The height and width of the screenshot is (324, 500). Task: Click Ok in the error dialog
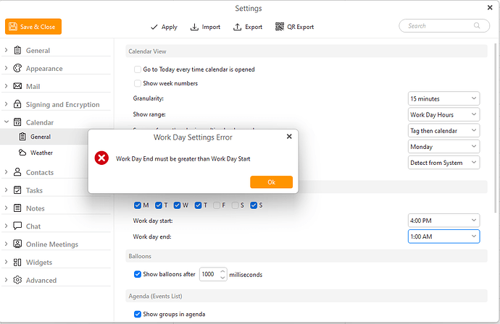tap(271, 182)
